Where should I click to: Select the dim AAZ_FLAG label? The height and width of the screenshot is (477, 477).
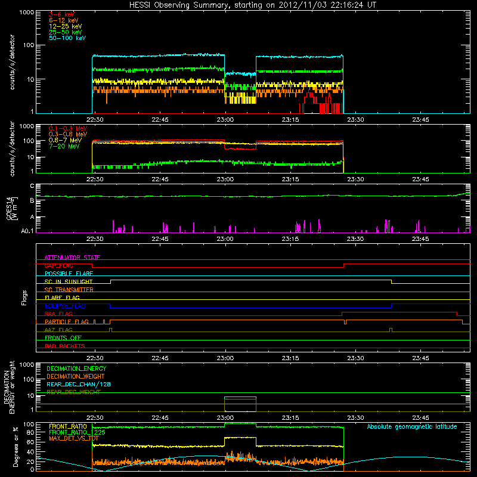[58, 330]
